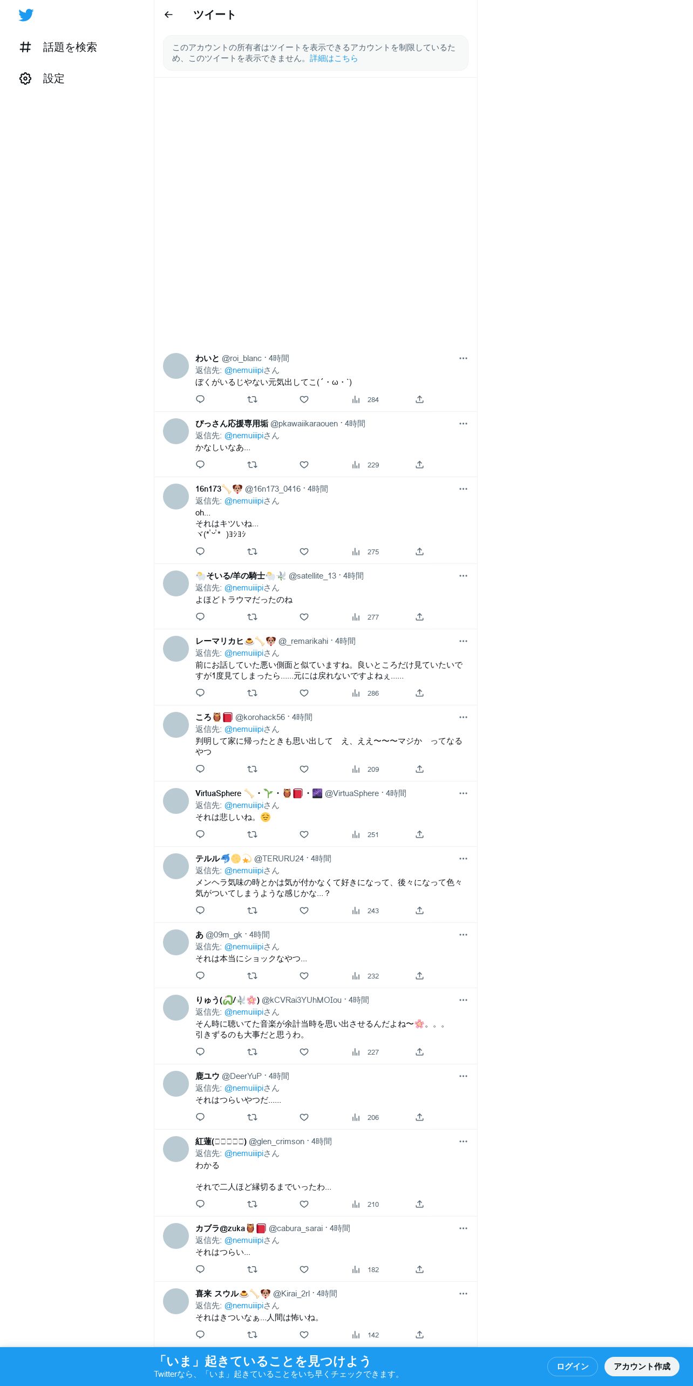Reply to the @roi_blanc tweet
Image resolution: width=693 pixels, height=1386 pixels.
click(200, 399)
